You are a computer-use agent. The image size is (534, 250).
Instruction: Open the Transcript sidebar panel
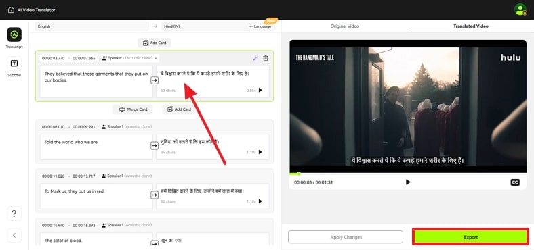tap(14, 38)
